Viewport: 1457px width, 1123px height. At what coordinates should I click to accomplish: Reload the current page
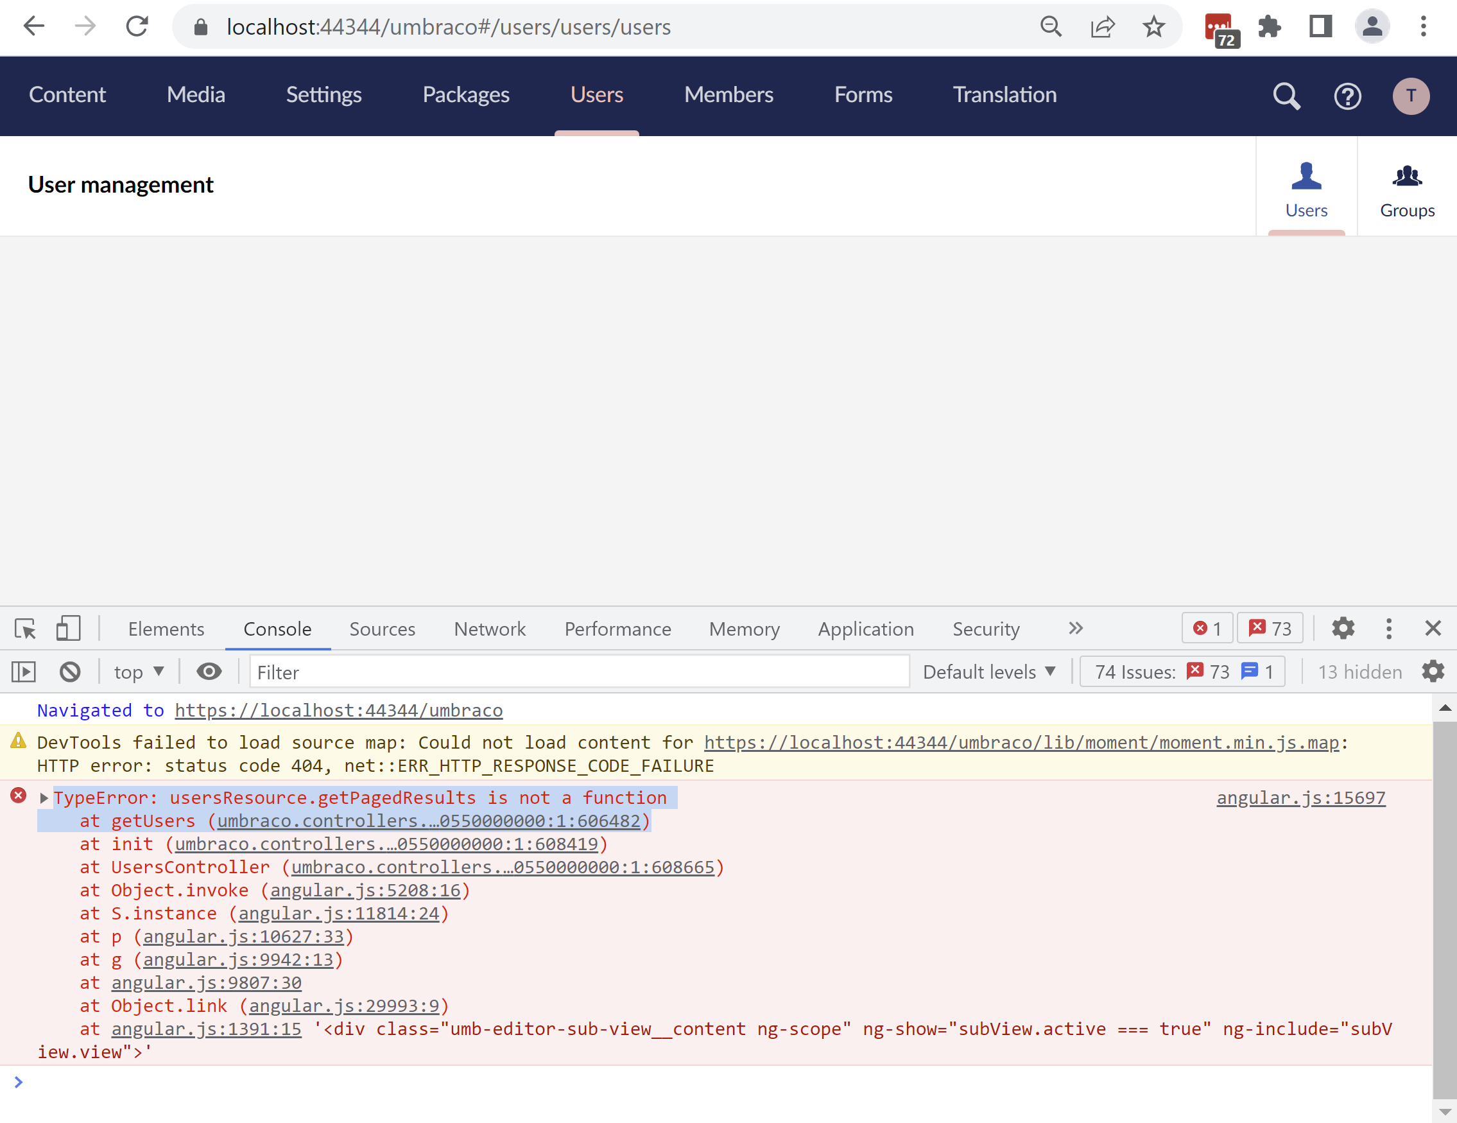point(137,27)
